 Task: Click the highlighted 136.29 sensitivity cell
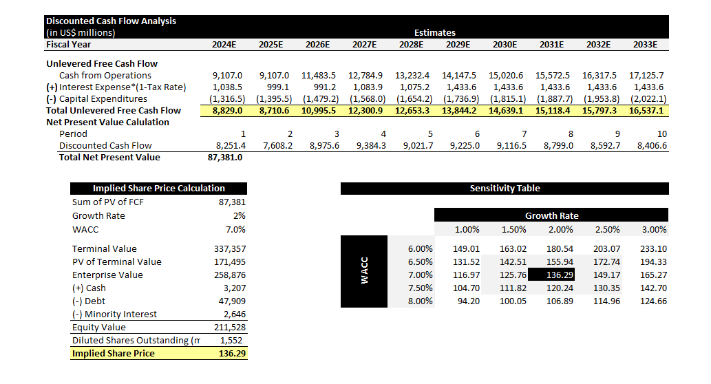click(551, 275)
